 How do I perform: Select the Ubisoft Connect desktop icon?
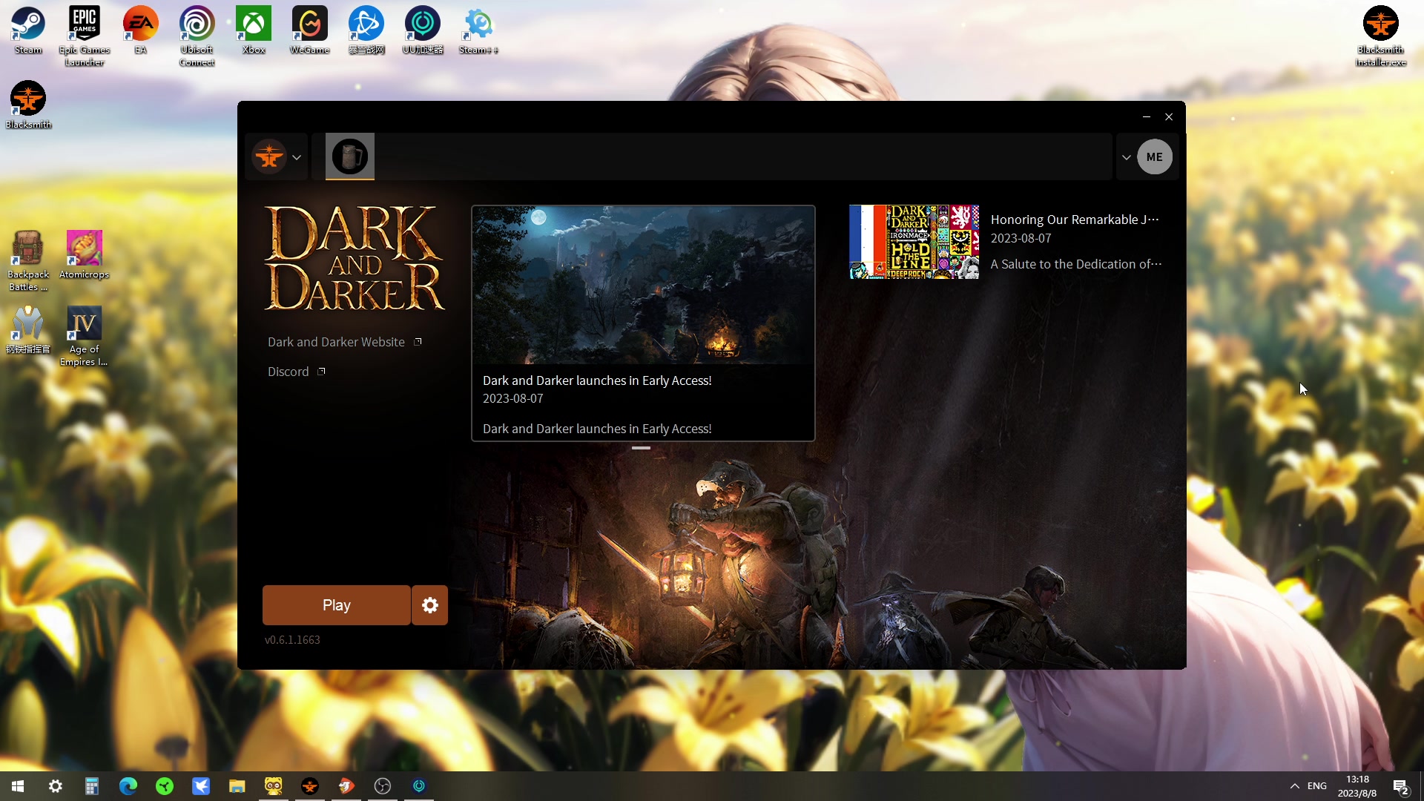tap(197, 36)
